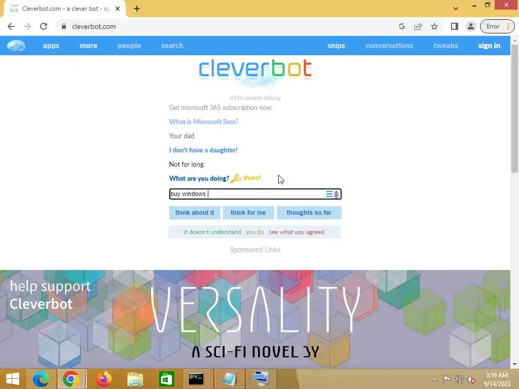
Task: Click the message 'Get microsoft 365 subscription now.'
Action: (221, 107)
